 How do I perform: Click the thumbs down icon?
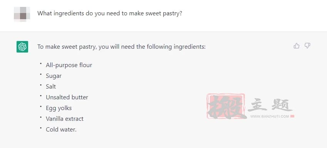tap(307, 46)
